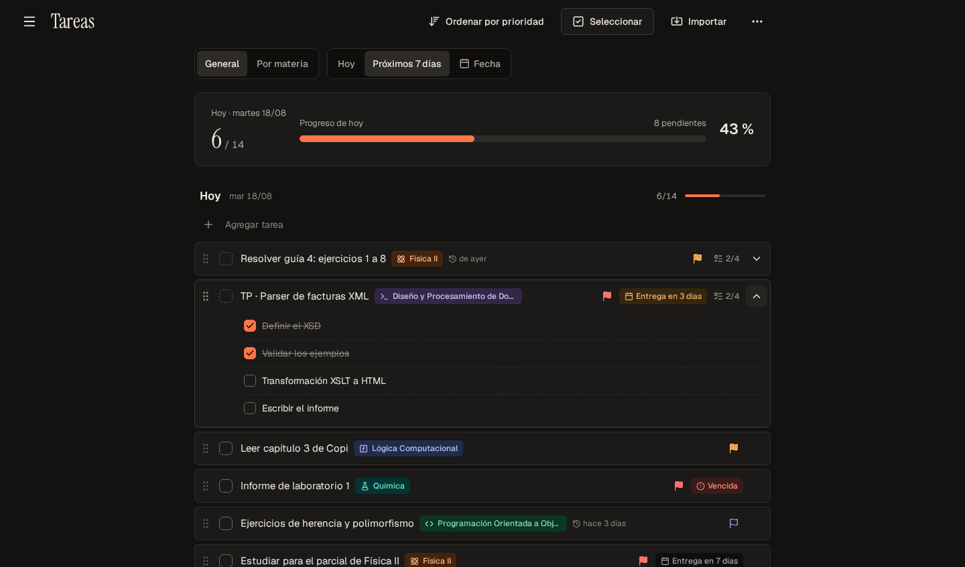
Task: Open the Ordenar por prioridad sort menu
Action: pyautogui.click(x=487, y=21)
